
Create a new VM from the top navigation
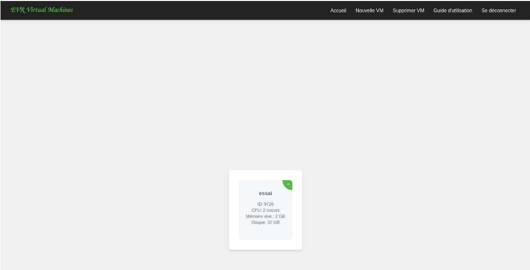point(369,10)
